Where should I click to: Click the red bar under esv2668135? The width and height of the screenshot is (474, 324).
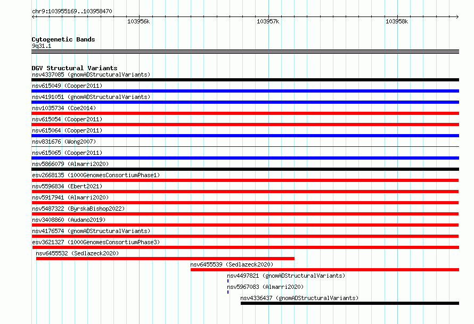tap(245, 180)
